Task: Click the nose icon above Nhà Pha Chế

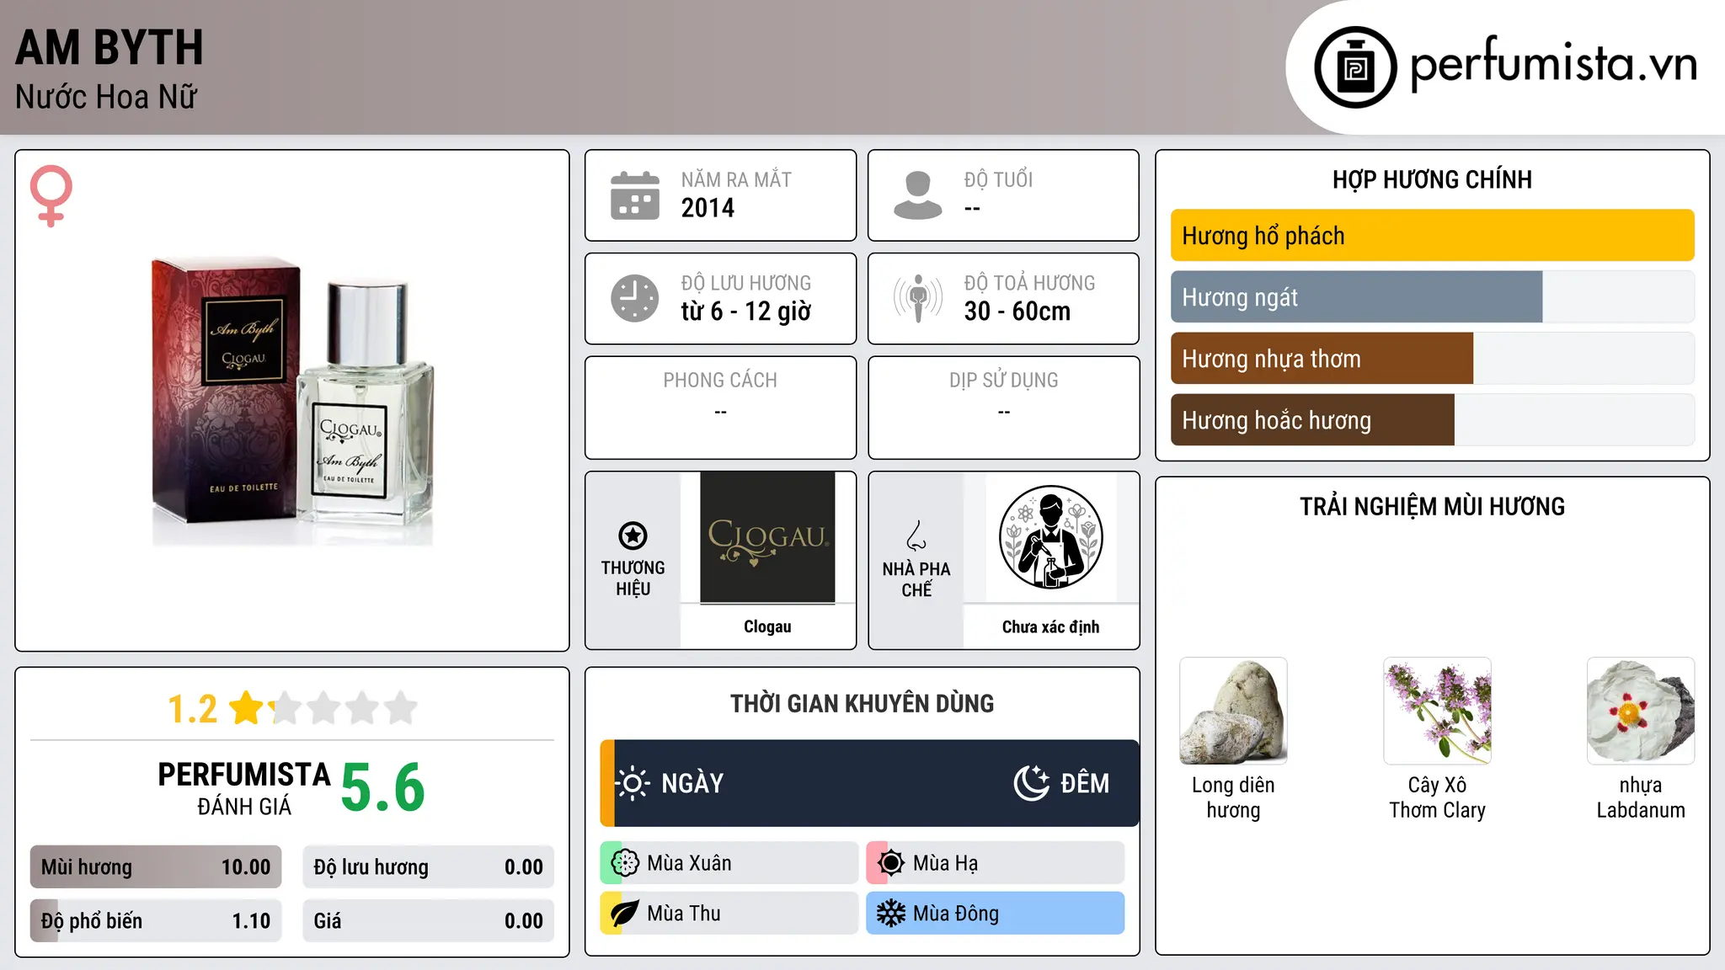Action: click(916, 536)
